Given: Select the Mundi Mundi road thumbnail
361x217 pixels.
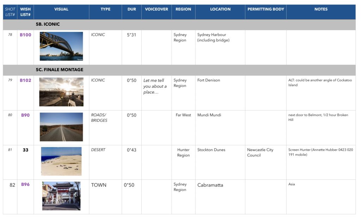Looking at the screenshot, I should pyautogui.click(x=61, y=127).
